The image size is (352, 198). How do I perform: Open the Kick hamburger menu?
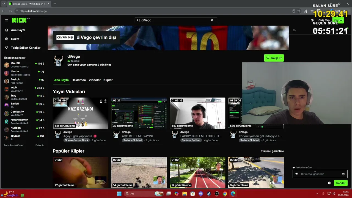(x=7, y=20)
